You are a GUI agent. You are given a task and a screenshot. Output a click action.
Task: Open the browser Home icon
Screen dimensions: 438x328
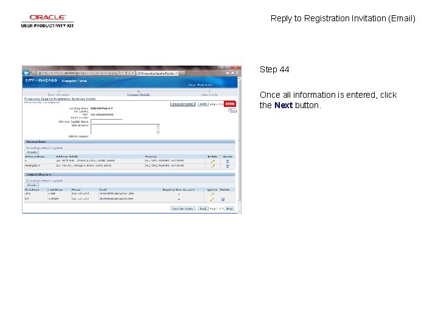point(227,73)
